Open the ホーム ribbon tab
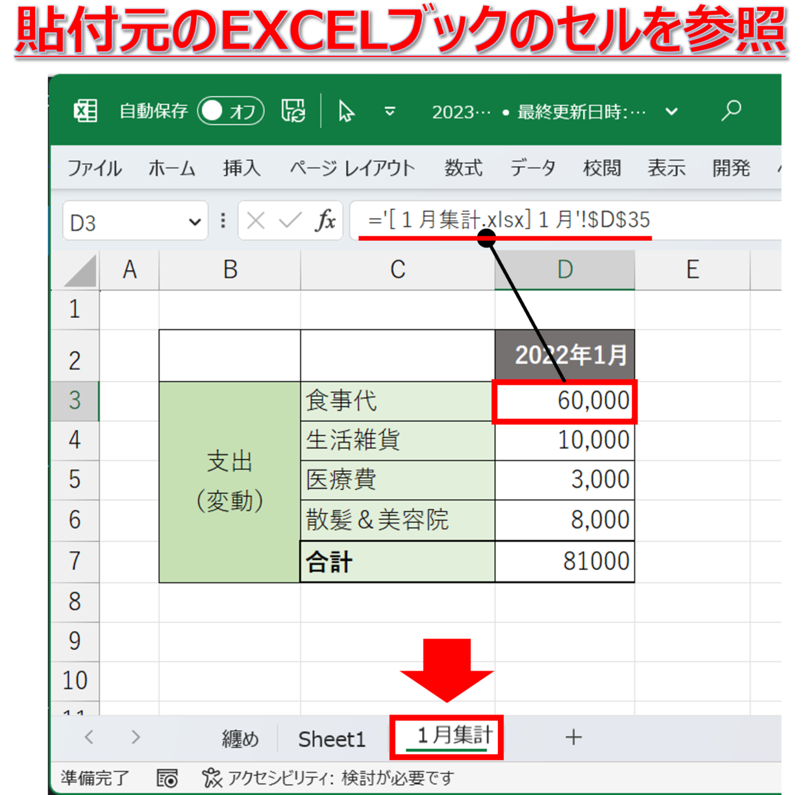Screen dimensions: 805x795 pyautogui.click(x=171, y=168)
